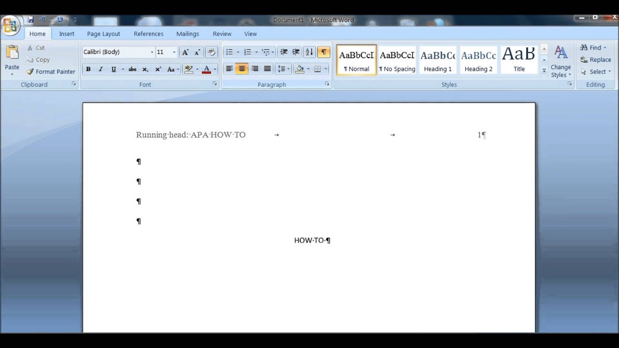Apply the Title style

pyautogui.click(x=519, y=60)
